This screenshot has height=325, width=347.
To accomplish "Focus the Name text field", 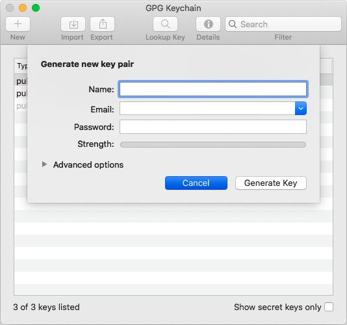I will (x=213, y=89).
